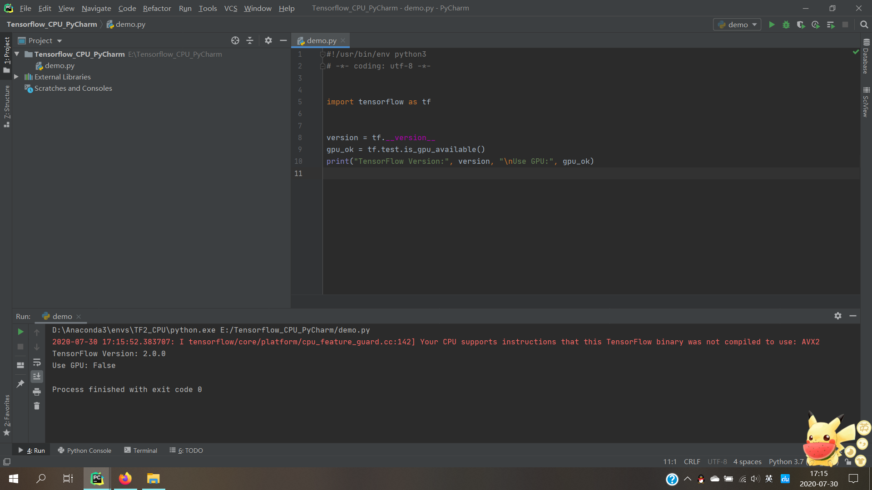Hide the Run tool window
The height and width of the screenshot is (490, 872).
[x=853, y=316]
